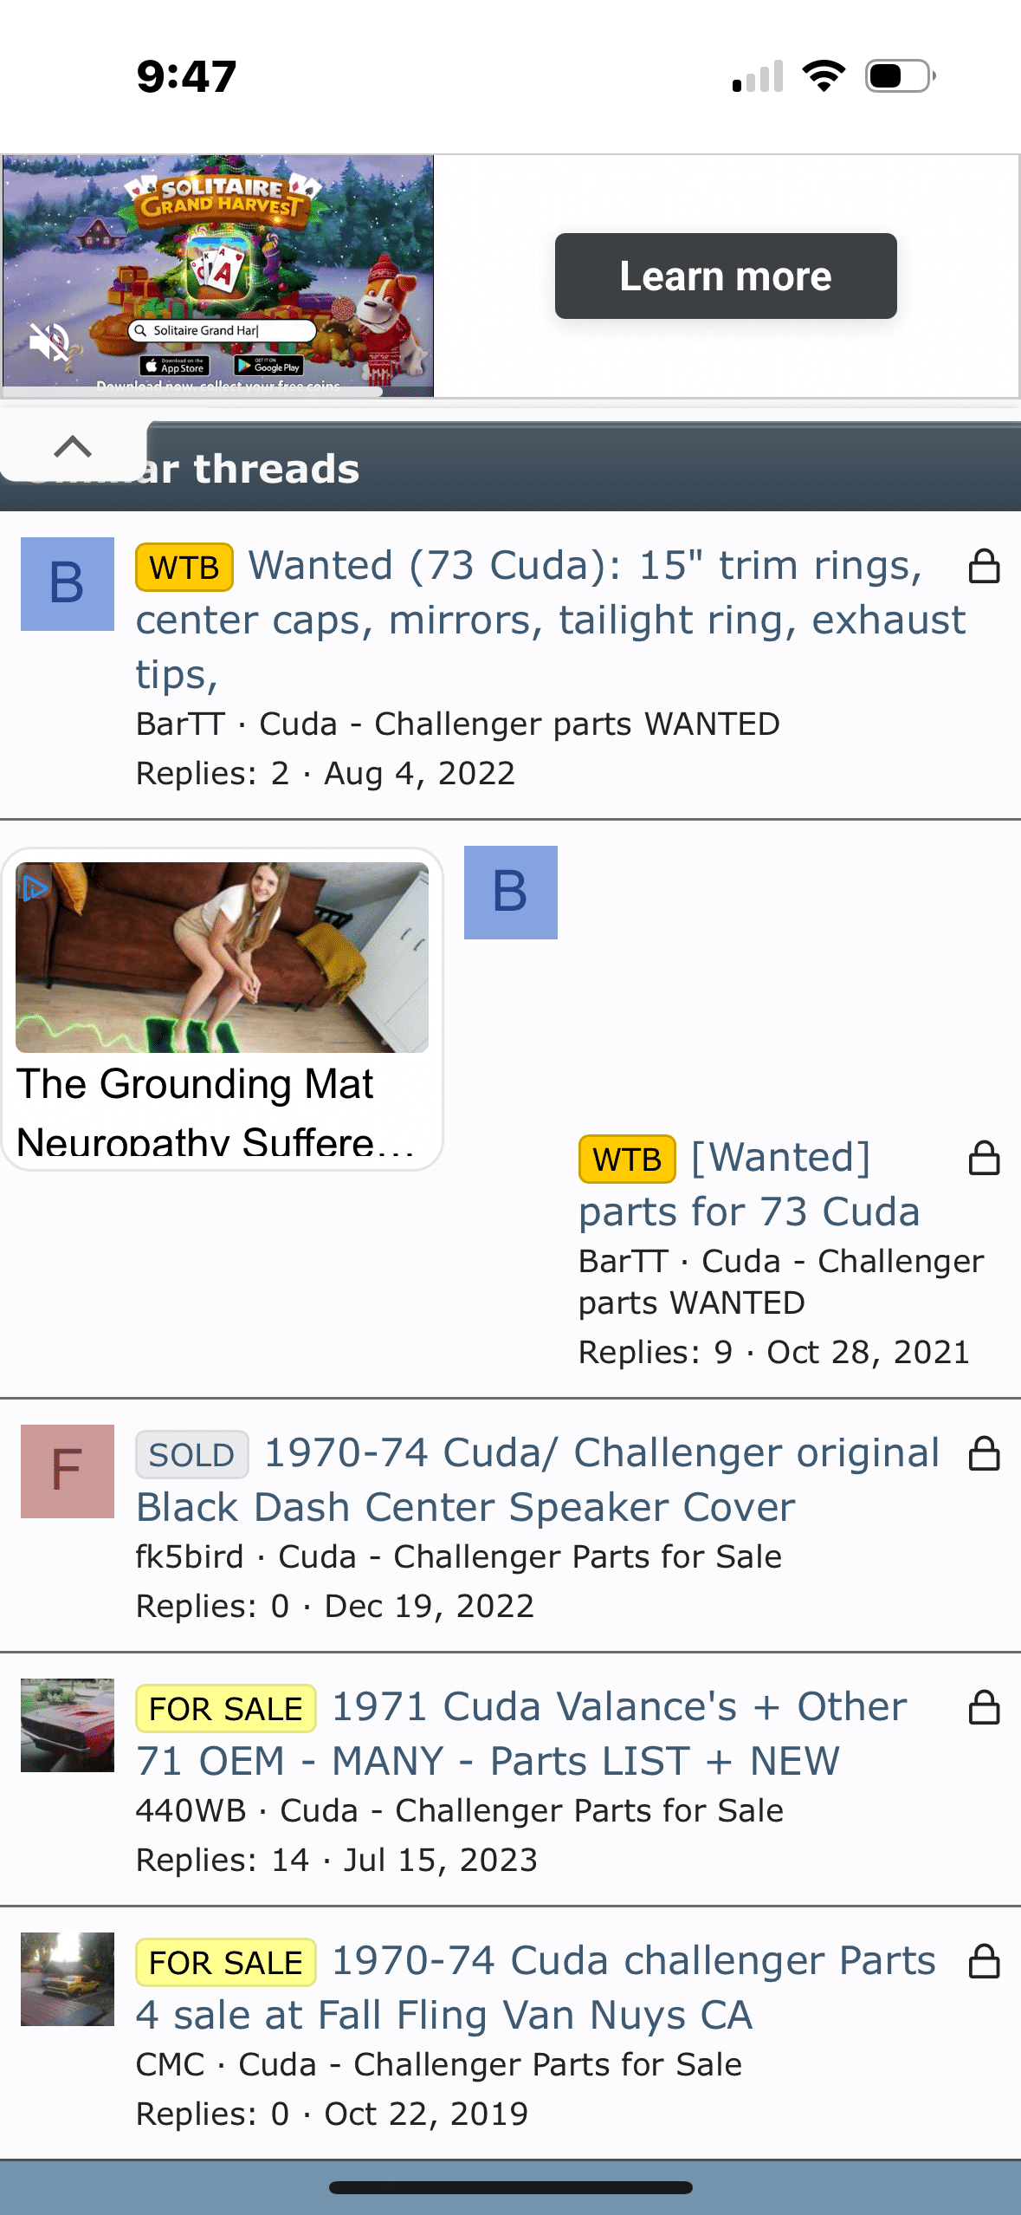The image size is (1021, 2215).
Task: Open BarTT avatar on trim rings thread
Action: (68, 583)
